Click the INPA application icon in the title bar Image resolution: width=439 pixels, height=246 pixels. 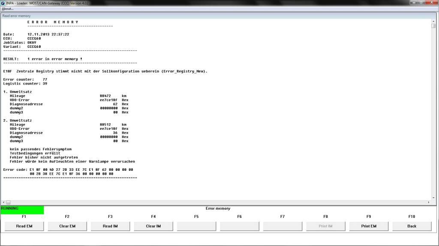click(3, 2)
